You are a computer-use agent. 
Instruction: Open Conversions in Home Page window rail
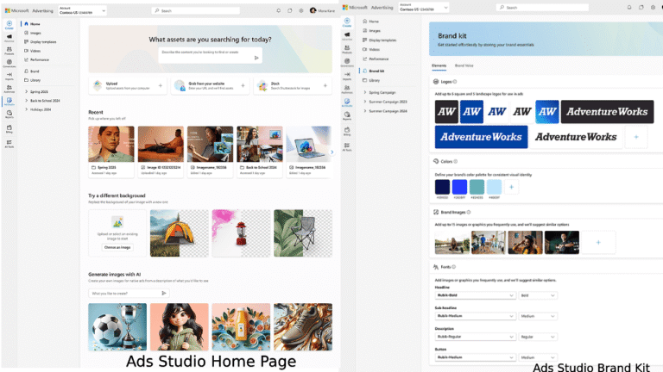pyautogui.click(x=9, y=63)
